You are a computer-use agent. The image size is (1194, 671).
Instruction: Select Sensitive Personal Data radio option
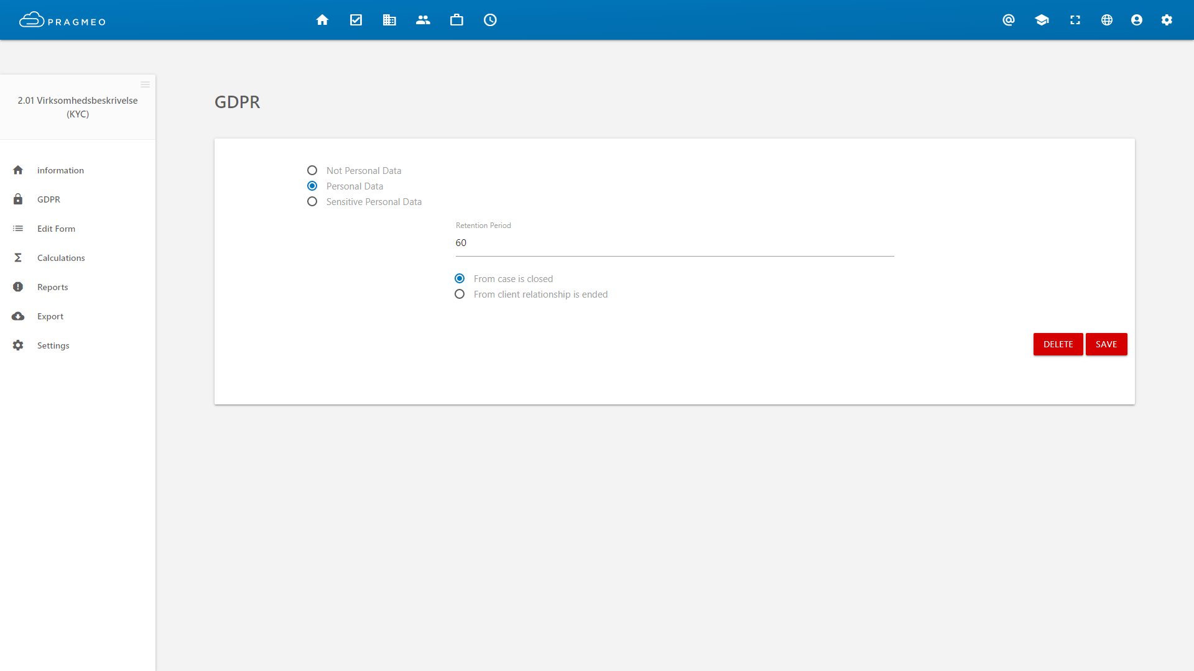[x=312, y=201]
